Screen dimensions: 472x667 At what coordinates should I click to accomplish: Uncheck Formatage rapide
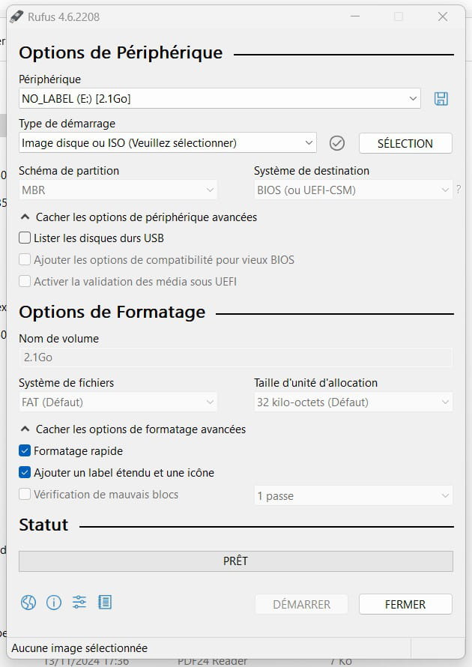25,450
